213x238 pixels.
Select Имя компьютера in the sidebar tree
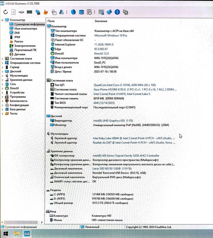pos(23,29)
